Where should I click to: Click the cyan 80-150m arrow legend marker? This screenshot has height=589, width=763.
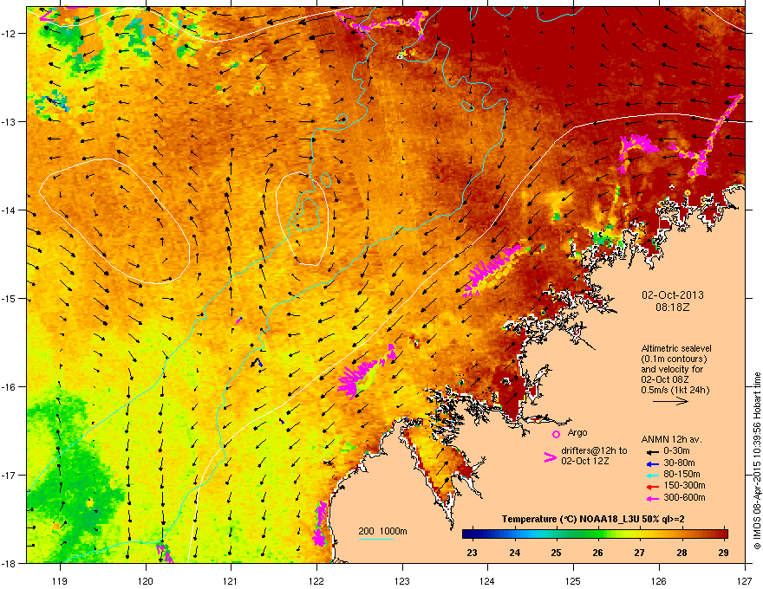(x=652, y=475)
